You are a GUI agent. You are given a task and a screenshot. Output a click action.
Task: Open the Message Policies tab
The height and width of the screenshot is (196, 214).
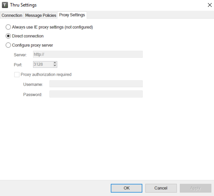coord(41,15)
